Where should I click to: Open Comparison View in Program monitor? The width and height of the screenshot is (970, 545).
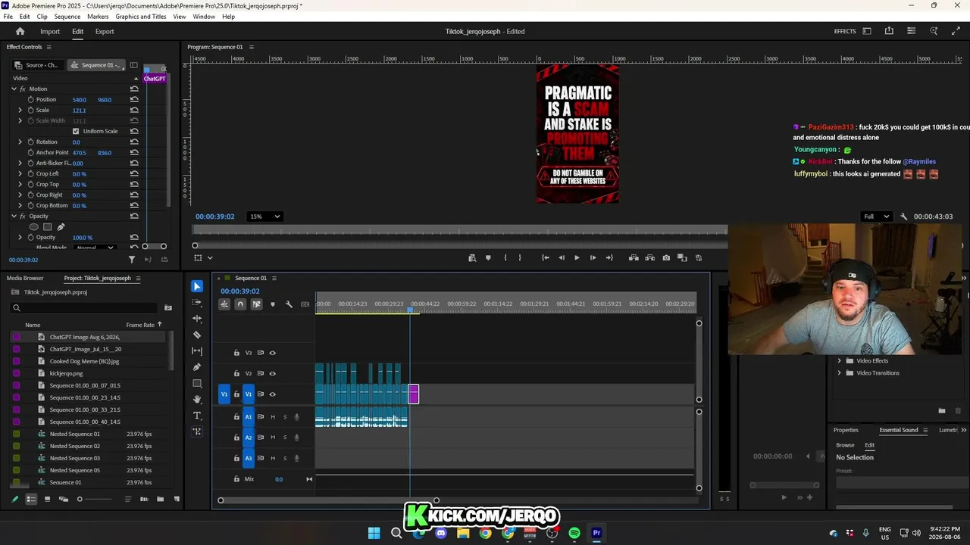click(682, 258)
